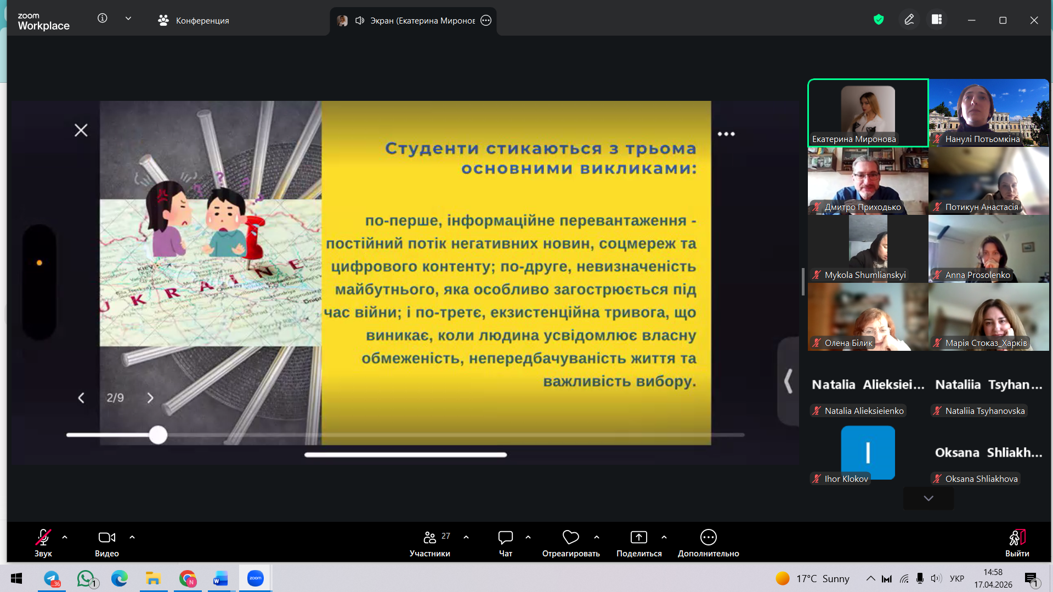This screenshot has width=1053, height=592.
Task: Change the gallery layout view icon
Action: 937,20
